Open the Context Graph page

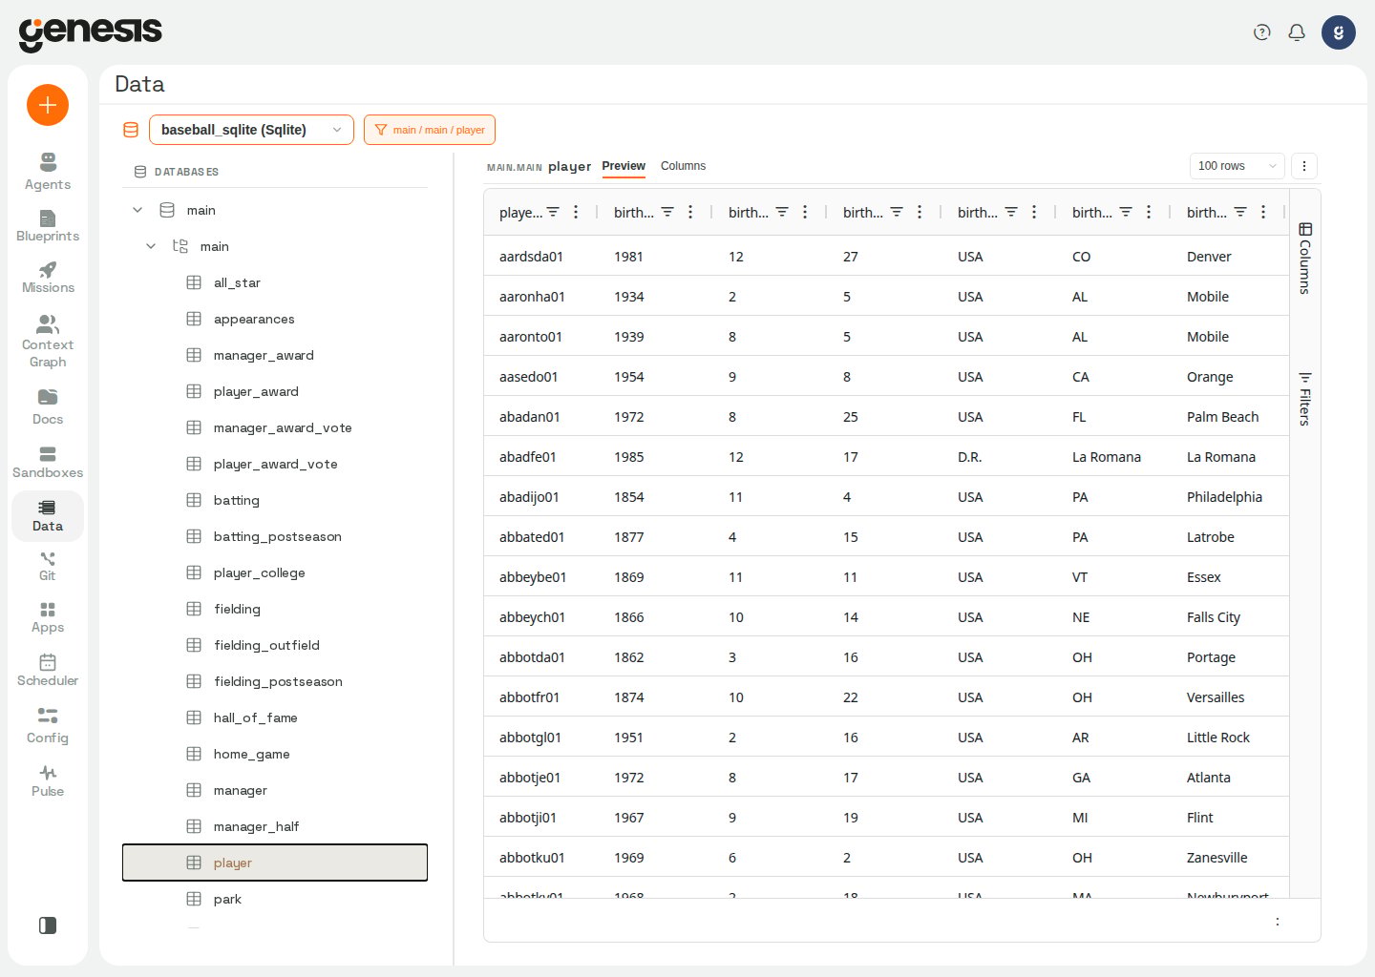pyautogui.click(x=48, y=341)
